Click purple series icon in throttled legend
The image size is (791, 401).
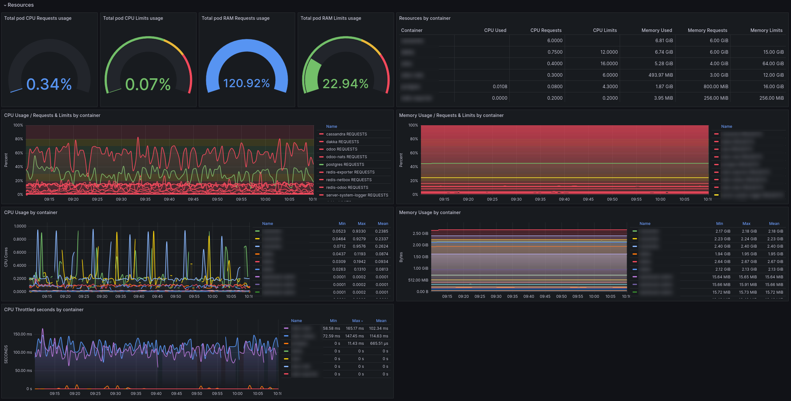pos(286,328)
